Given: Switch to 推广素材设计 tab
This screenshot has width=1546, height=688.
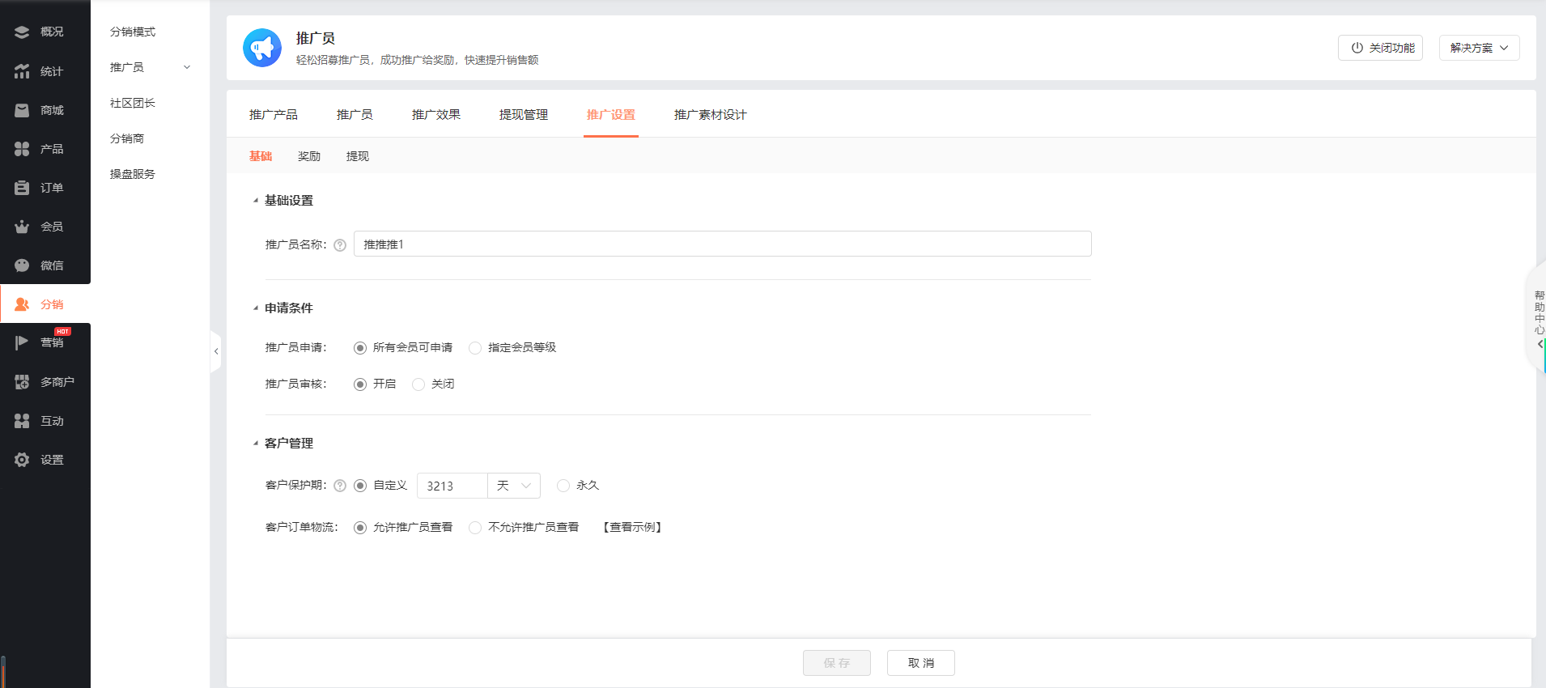Looking at the screenshot, I should pos(711,115).
